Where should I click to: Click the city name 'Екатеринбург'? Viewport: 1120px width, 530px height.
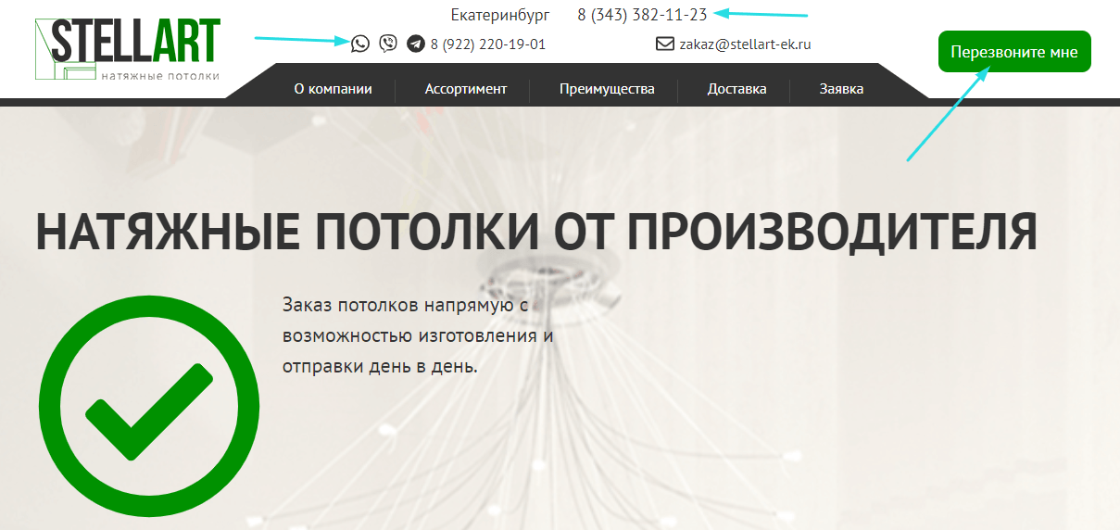pos(500,15)
